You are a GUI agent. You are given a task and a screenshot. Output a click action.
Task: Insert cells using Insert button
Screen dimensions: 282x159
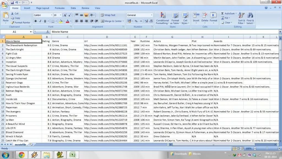196,18
